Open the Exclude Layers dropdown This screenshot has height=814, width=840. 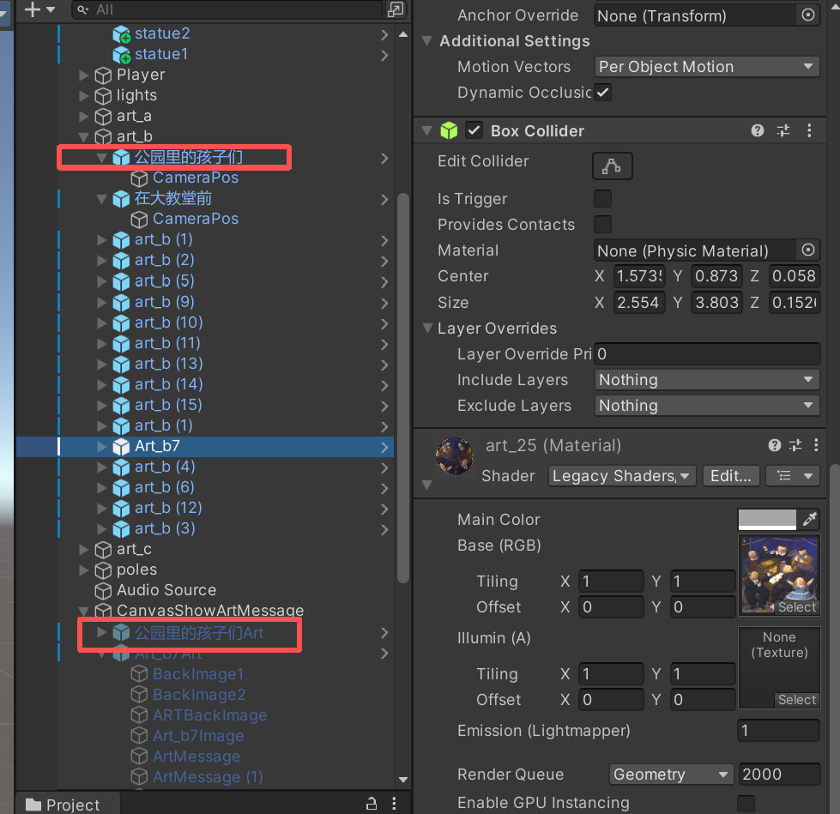click(x=707, y=406)
